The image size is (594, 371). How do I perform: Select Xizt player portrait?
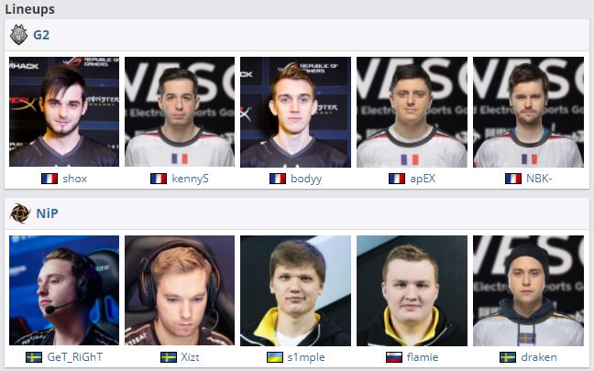(180, 290)
